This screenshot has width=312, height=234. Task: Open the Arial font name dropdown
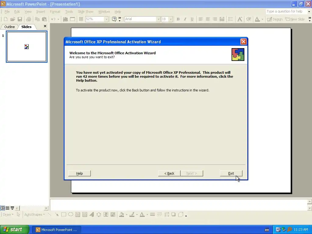[x=158, y=19]
